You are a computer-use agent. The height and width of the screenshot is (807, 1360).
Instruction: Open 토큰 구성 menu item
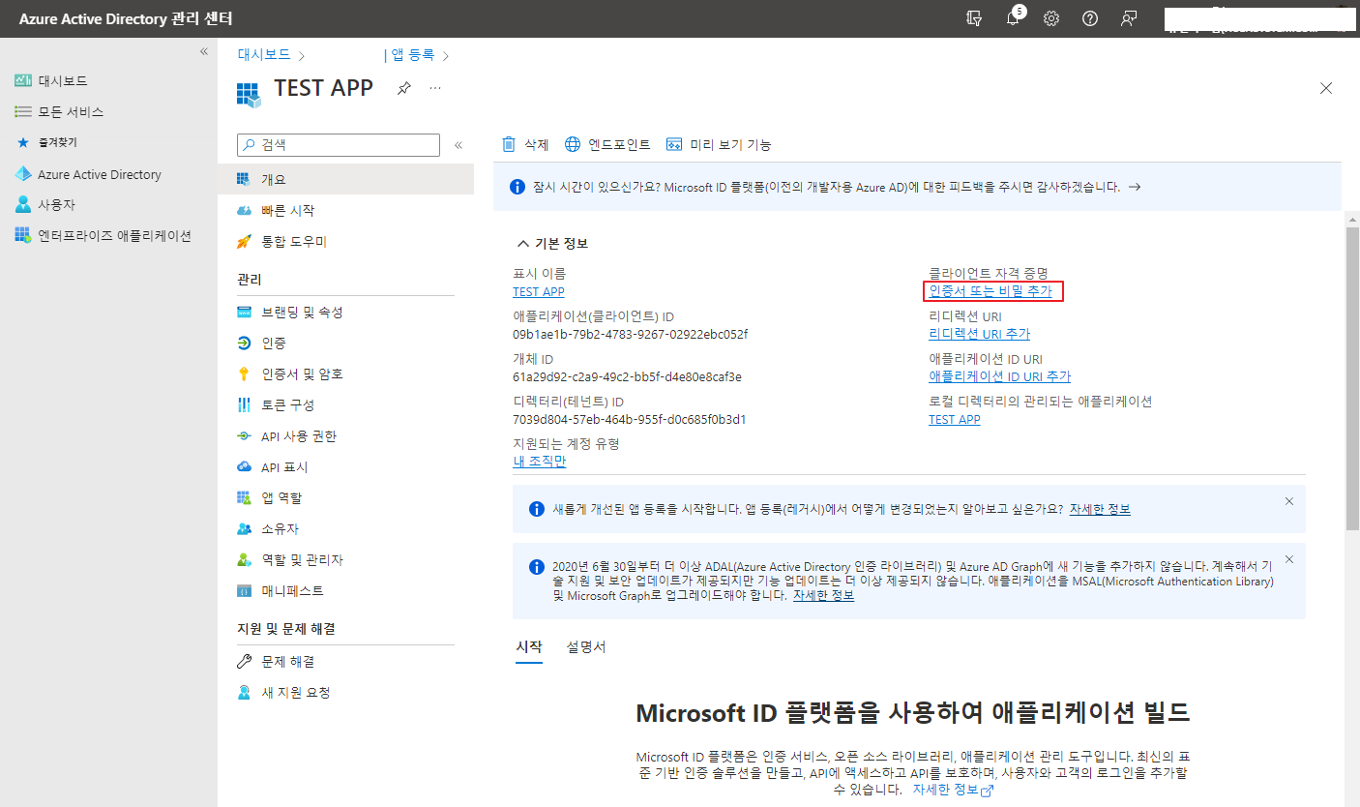(346, 405)
